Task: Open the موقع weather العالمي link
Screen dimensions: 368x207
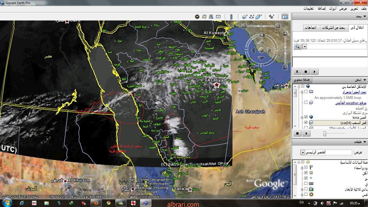Action: pyautogui.click(x=351, y=103)
